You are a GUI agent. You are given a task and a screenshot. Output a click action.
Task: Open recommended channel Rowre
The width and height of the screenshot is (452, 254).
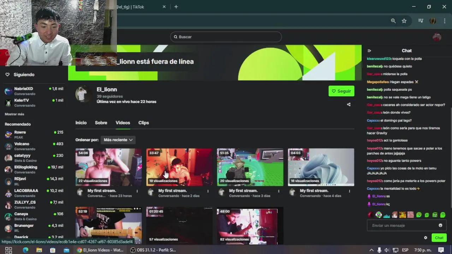pyautogui.click(x=34, y=135)
